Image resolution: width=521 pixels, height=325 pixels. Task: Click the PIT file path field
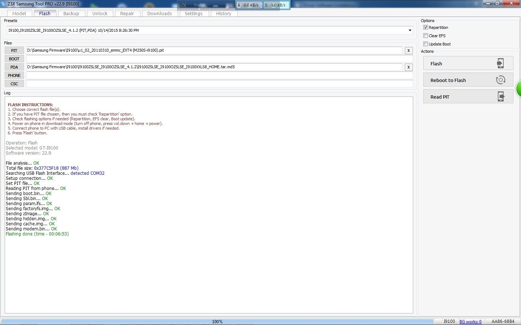click(214, 51)
